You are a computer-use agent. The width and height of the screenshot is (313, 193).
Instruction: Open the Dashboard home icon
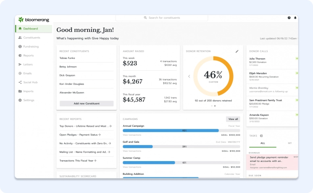(x=20, y=29)
